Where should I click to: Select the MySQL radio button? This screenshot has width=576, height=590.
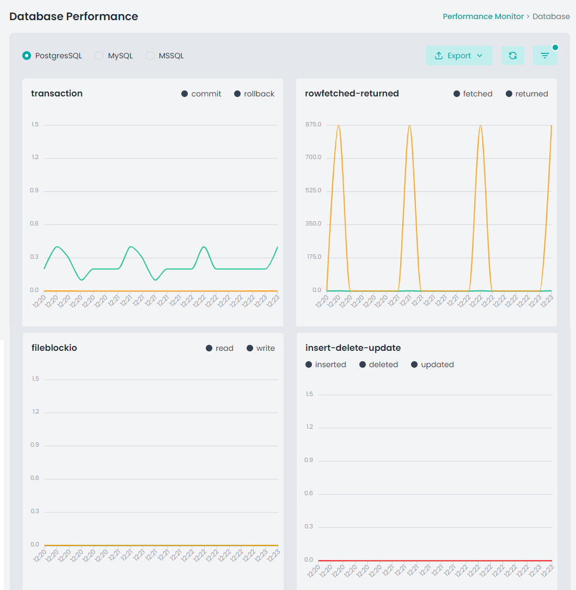tap(99, 56)
